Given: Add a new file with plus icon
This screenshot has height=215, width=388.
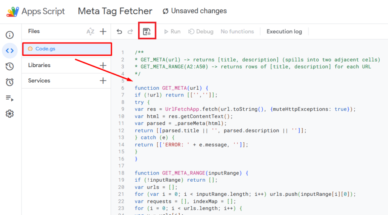Looking at the screenshot, I should pyautogui.click(x=103, y=31).
